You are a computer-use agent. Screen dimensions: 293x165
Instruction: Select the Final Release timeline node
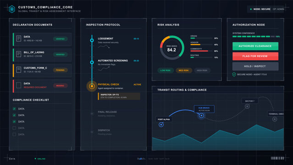tap(92, 114)
